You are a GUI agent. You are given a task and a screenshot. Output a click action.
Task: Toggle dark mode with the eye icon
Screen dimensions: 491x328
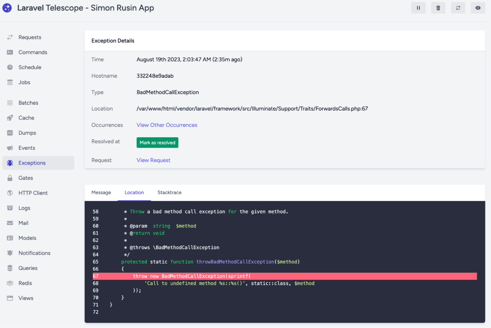pos(478,7)
